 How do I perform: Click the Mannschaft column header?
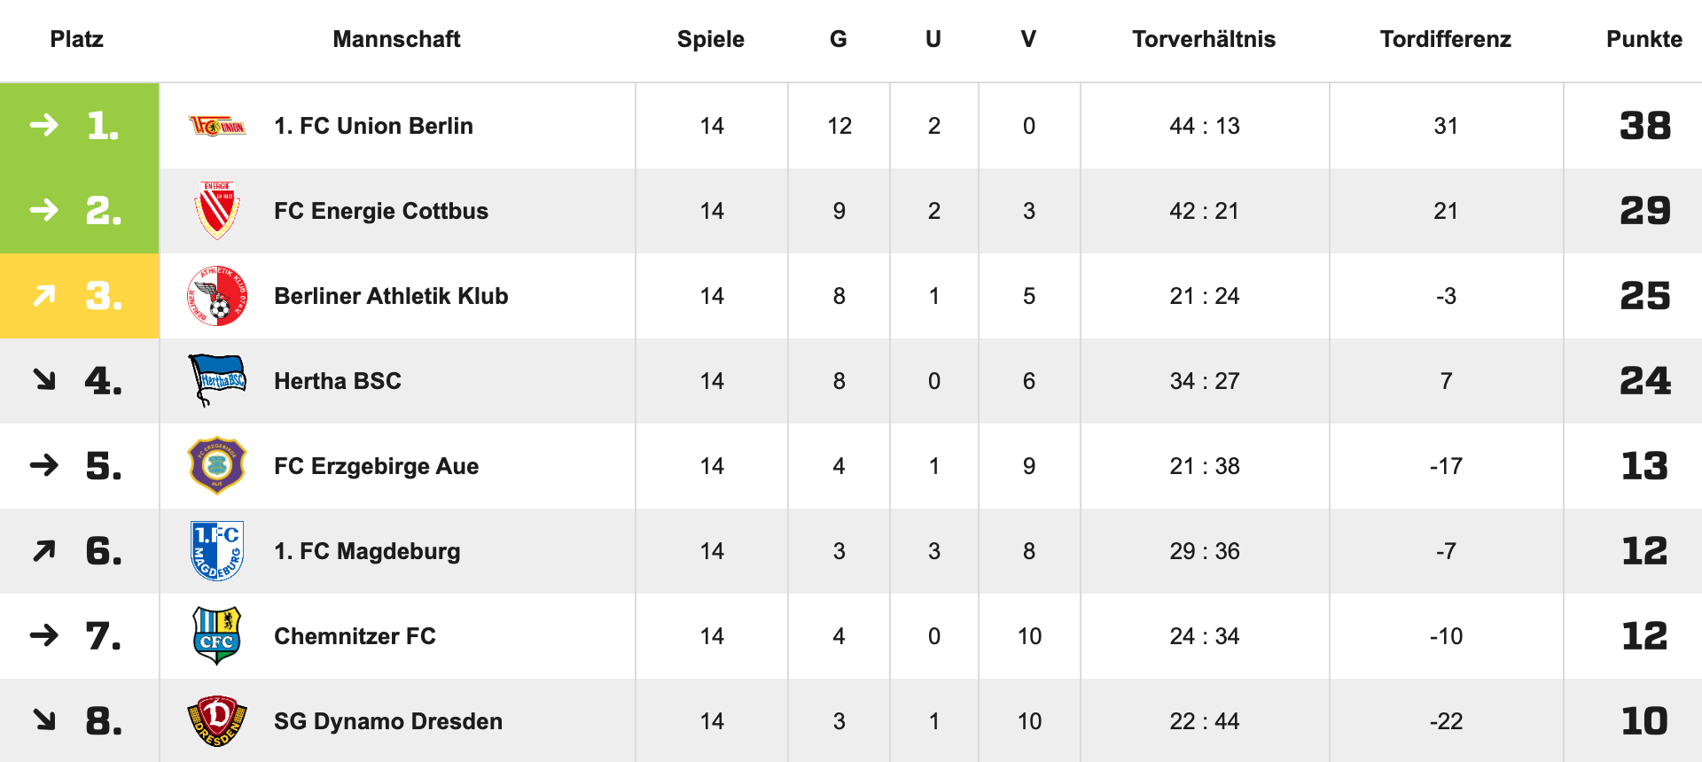point(396,39)
